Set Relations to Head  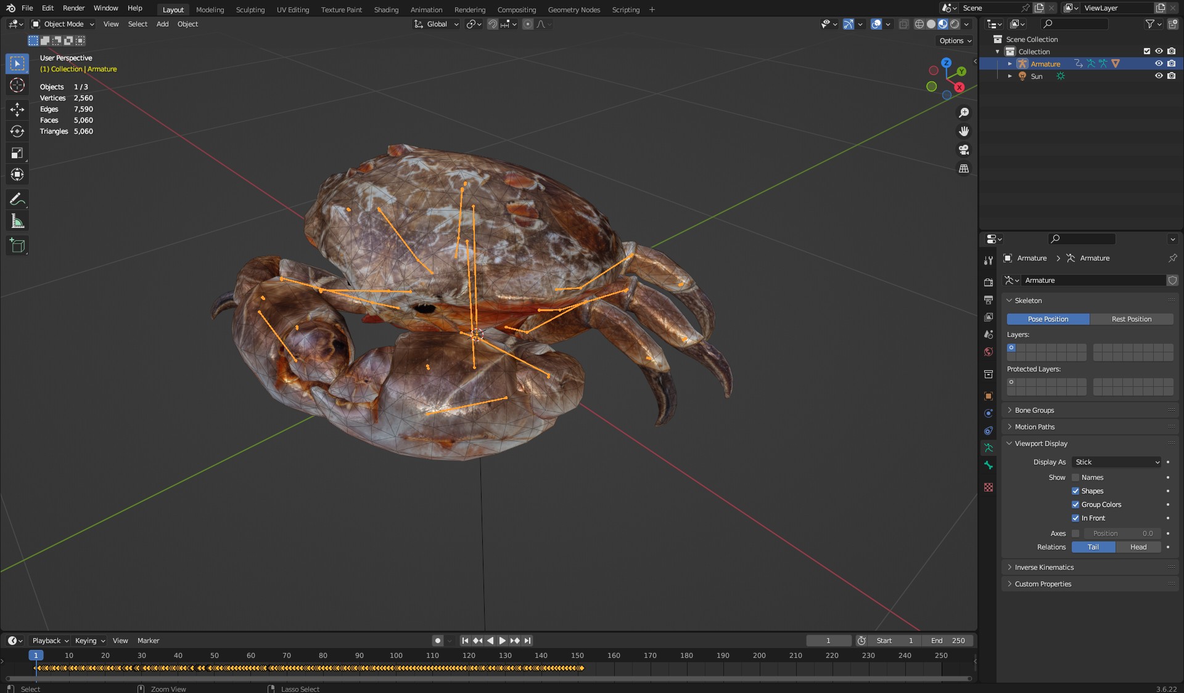click(x=1138, y=547)
